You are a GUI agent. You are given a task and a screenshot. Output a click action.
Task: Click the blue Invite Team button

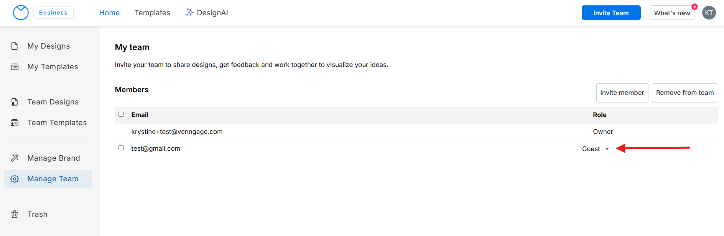coord(611,13)
